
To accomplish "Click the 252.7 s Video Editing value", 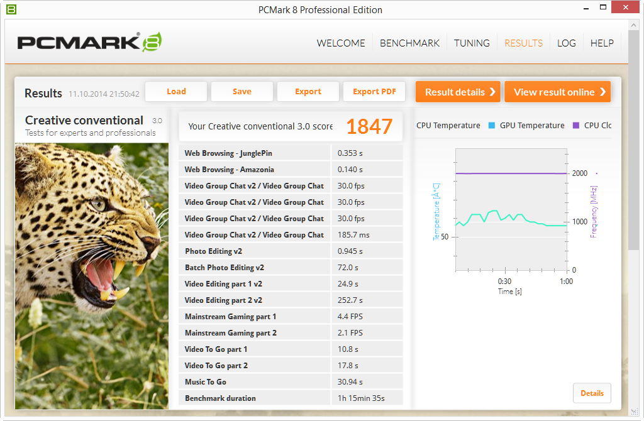I will [x=350, y=300].
